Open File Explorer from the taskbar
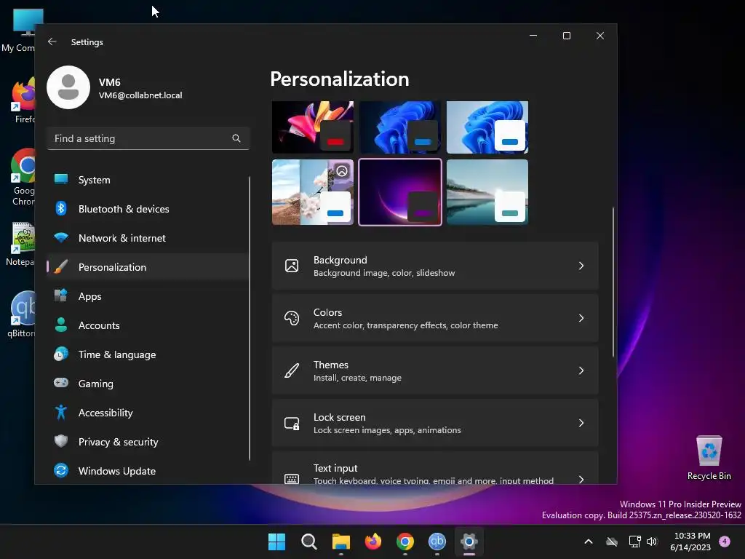745x559 pixels. tap(341, 542)
